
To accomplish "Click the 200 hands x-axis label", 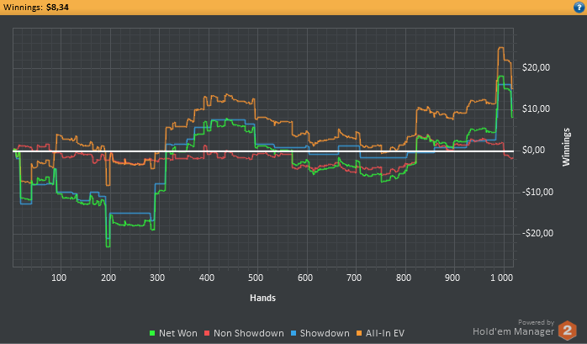I will pos(108,278).
